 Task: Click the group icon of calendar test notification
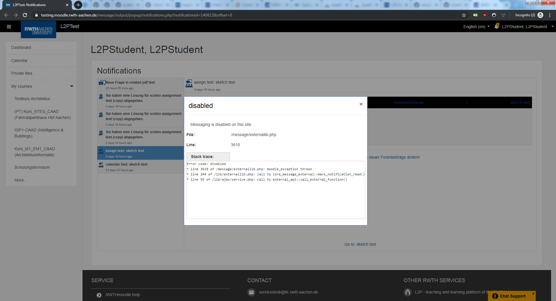coord(101,165)
